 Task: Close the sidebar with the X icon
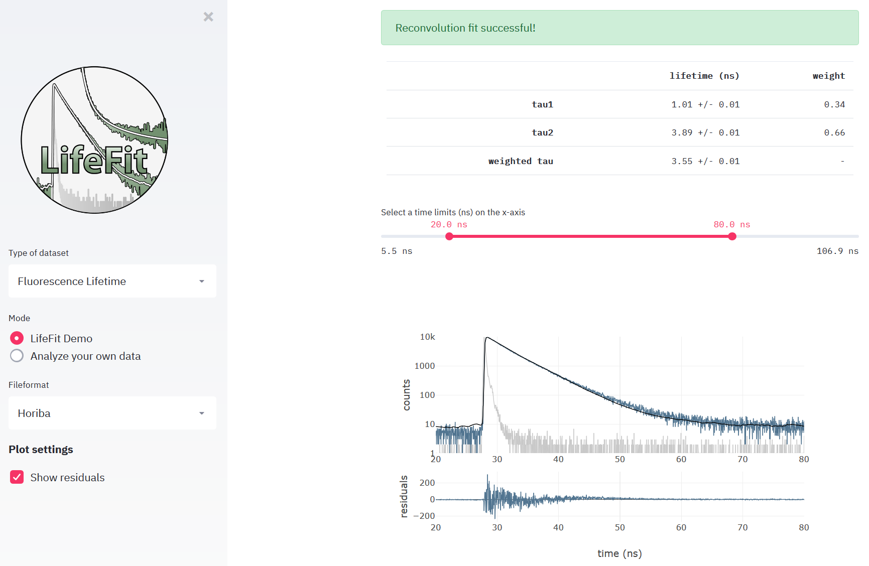[x=208, y=17]
